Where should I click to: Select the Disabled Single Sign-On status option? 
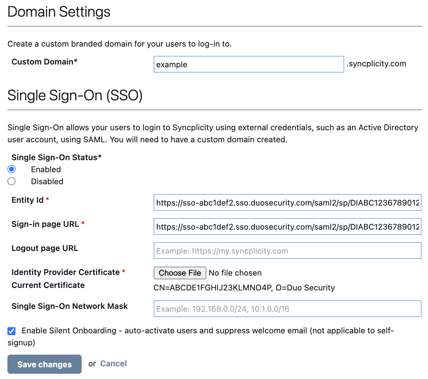point(11,181)
